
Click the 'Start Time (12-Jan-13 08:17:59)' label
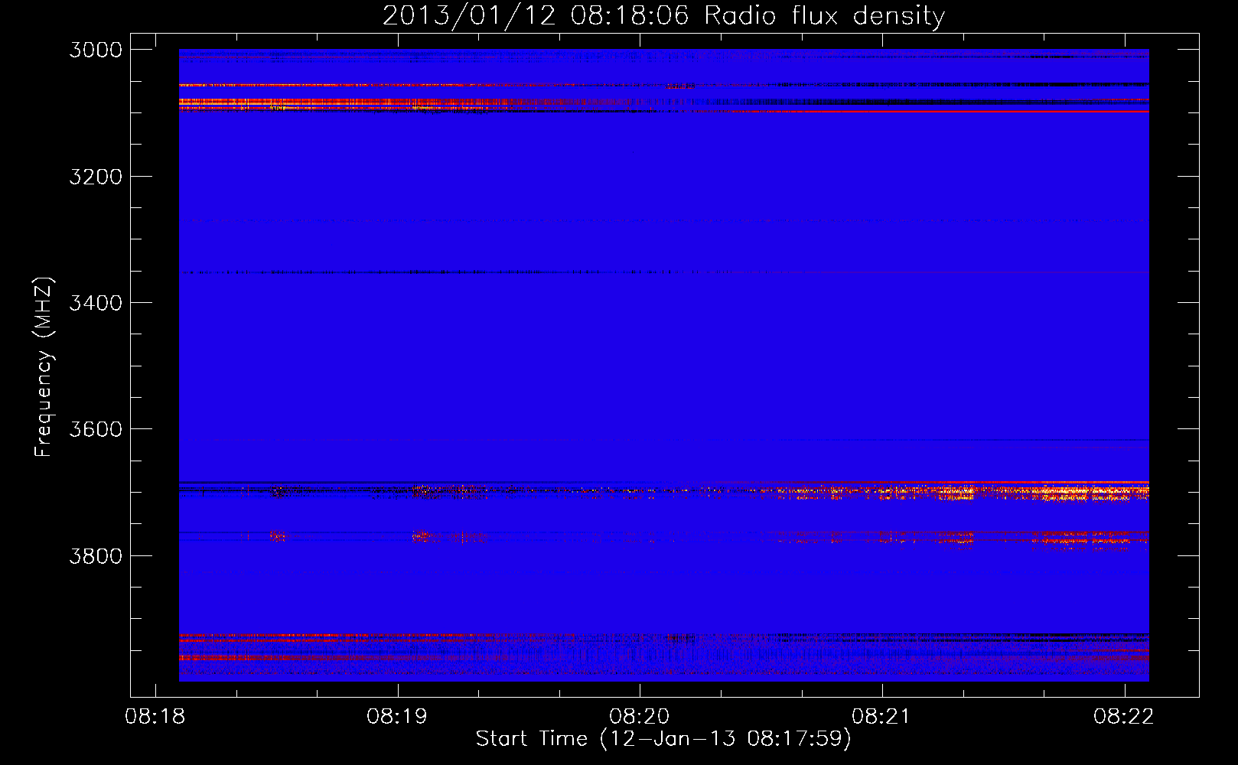coord(663,739)
